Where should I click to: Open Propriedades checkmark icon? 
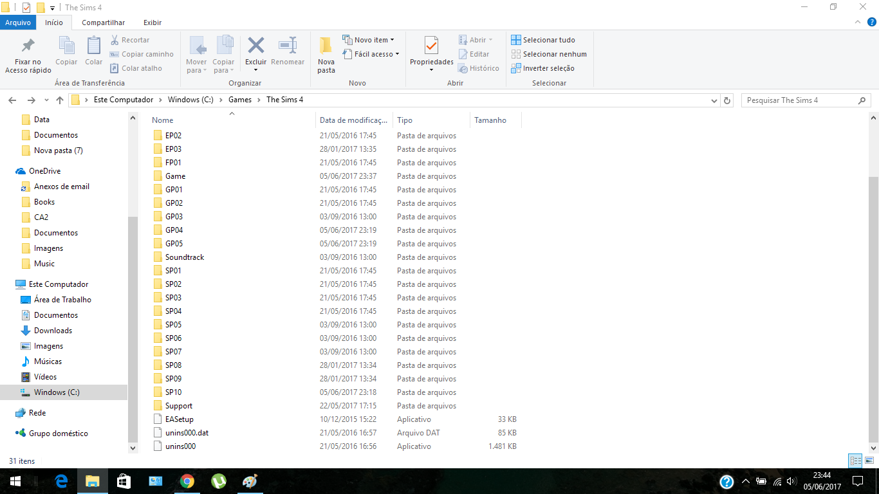tap(432, 45)
